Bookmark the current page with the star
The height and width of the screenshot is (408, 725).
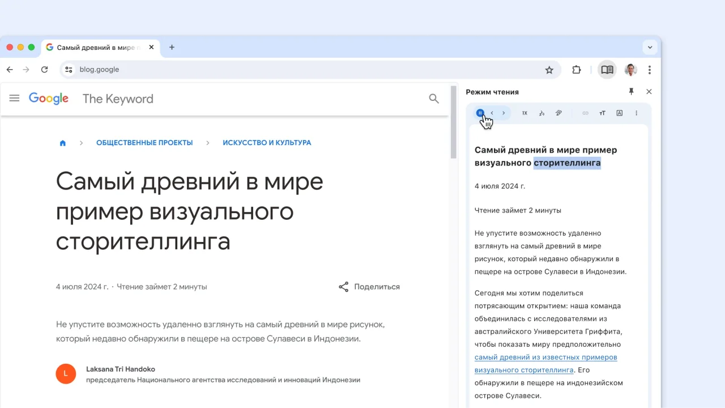pos(549,70)
